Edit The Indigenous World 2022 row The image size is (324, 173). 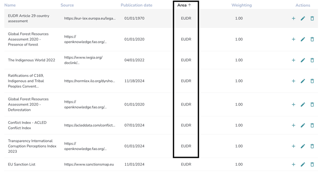pos(303,60)
